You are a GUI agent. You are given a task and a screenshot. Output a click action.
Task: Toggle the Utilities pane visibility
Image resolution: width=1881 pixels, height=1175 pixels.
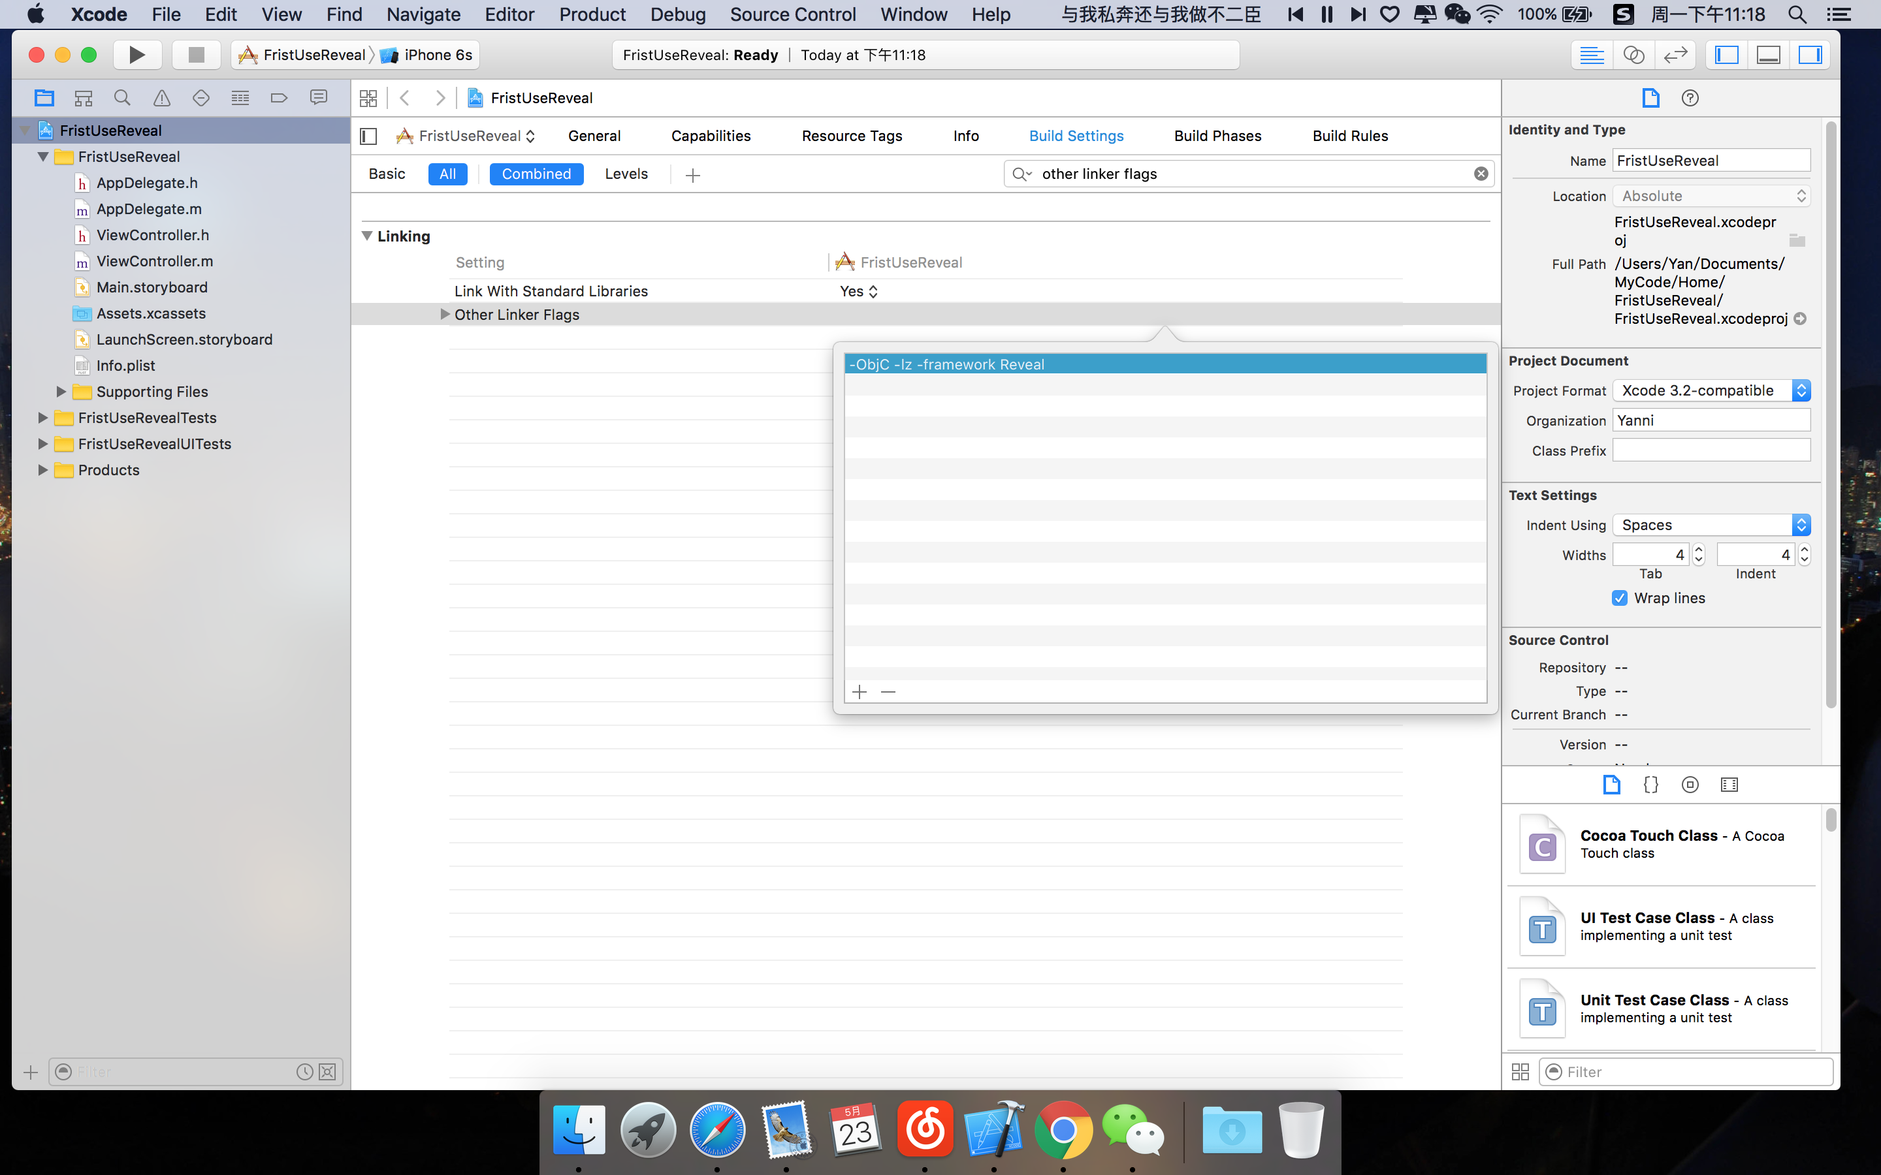(1810, 55)
